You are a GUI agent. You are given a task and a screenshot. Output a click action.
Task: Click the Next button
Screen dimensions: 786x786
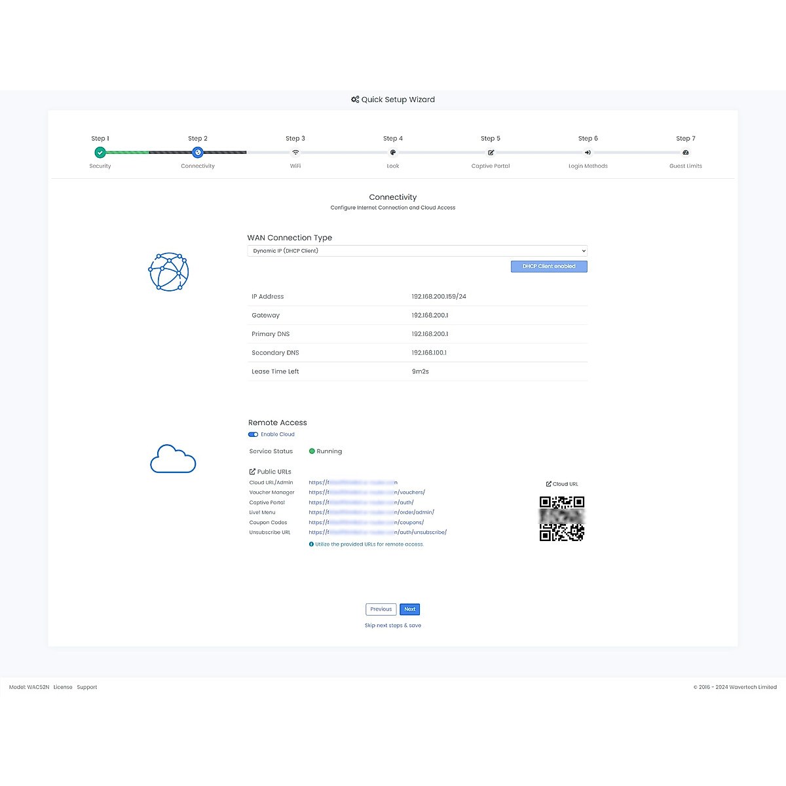[x=409, y=609]
